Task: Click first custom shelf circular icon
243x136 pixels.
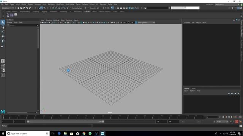Action: coord(8,15)
